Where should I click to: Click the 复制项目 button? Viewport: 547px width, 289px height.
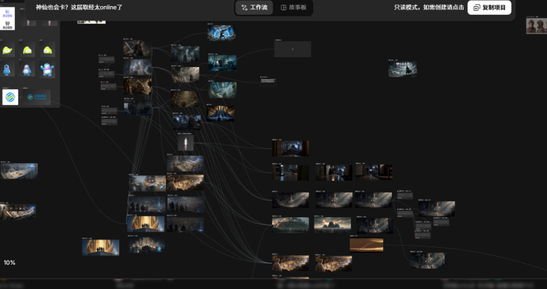point(489,7)
